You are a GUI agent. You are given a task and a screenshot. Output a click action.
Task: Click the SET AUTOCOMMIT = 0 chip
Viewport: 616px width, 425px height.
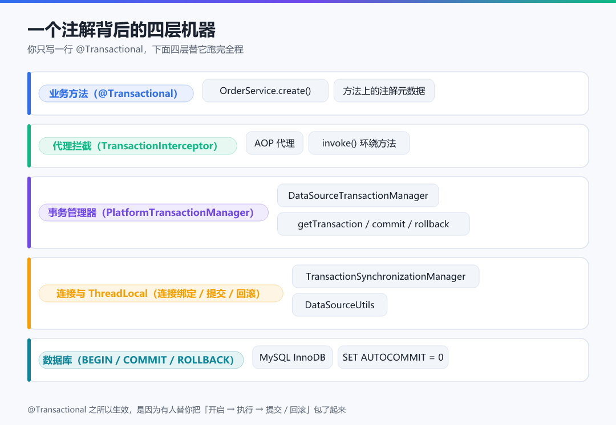393,357
